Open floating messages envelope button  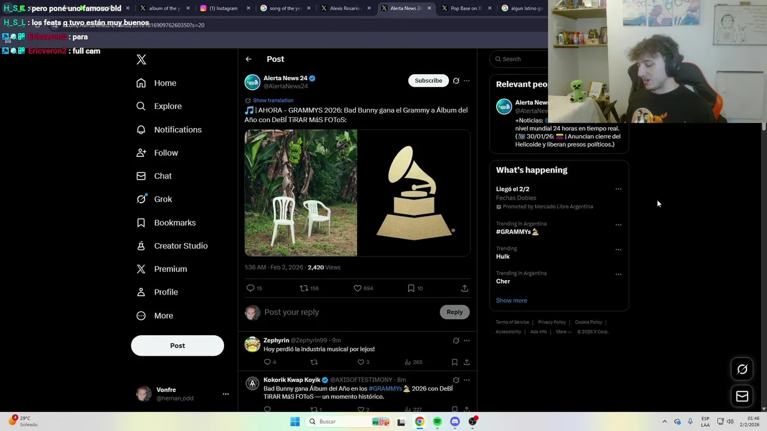click(x=742, y=396)
